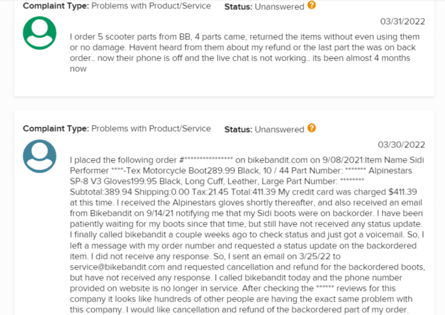Click the masked order number asterisks
Screen dimensions: 445x315
(209, 159)
